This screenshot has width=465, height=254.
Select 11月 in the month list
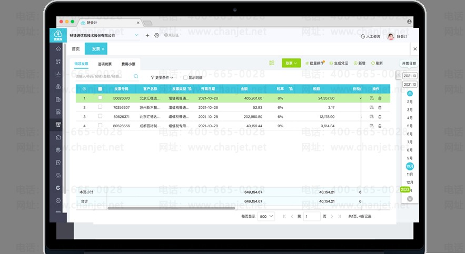coord(410,175)
